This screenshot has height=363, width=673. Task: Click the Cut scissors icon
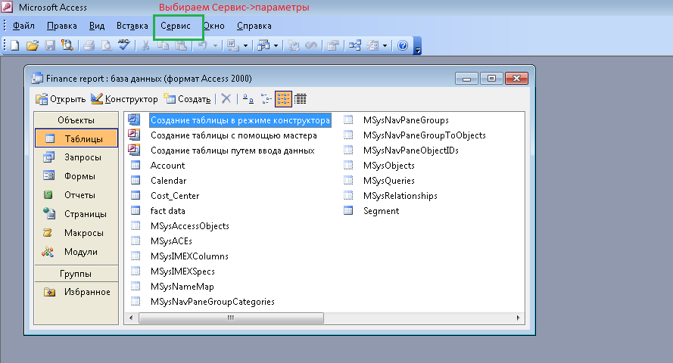coord(145,45)
